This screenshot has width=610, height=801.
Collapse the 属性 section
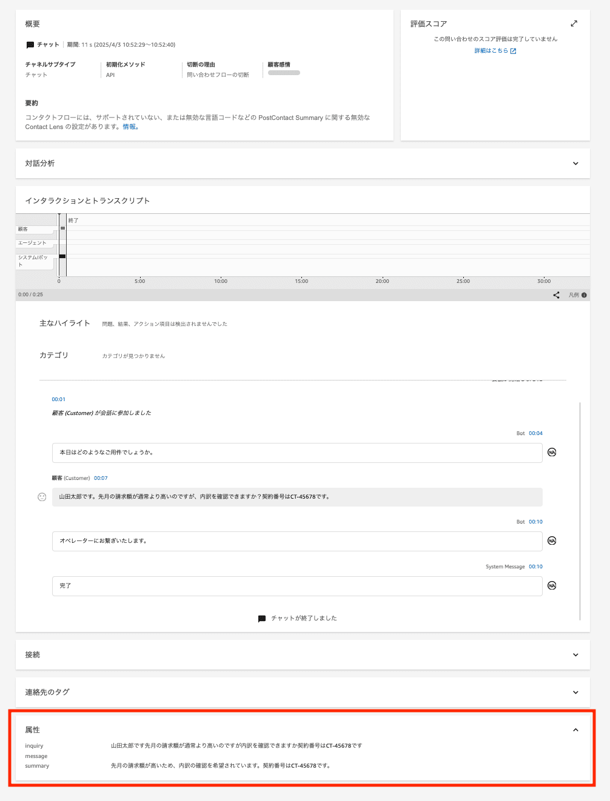[575, 730]
